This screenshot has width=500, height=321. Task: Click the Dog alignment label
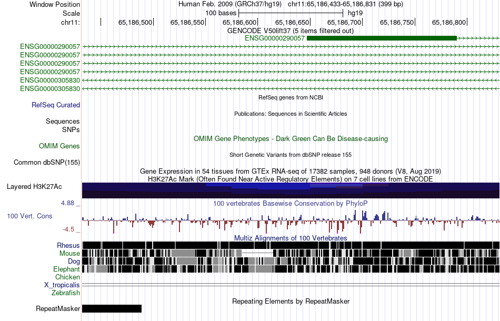(x=74, y=262)
